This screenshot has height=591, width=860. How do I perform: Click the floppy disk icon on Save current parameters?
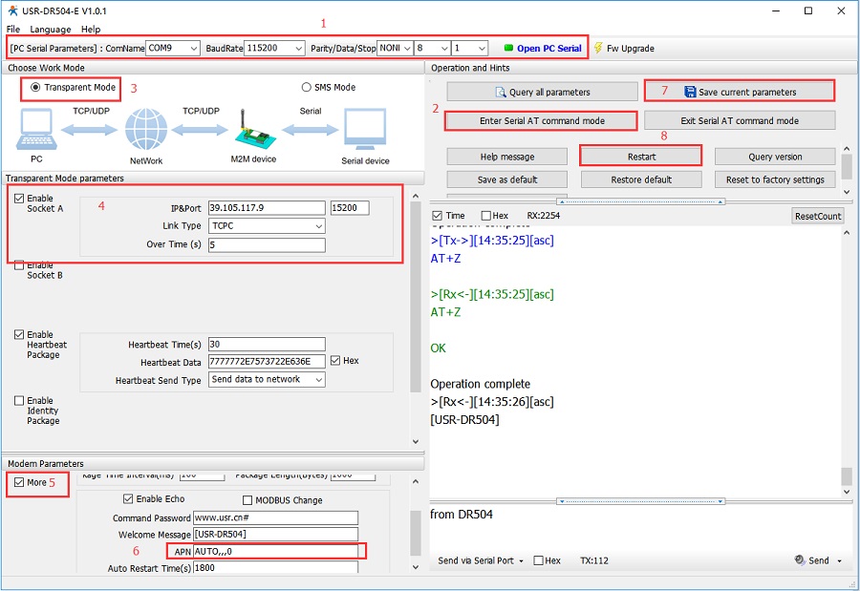point(690,92)
